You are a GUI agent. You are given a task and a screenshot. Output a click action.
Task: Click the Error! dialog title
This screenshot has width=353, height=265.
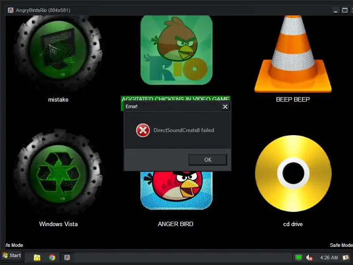[131, 106]
